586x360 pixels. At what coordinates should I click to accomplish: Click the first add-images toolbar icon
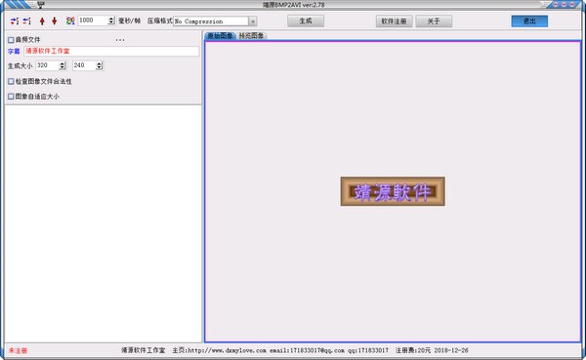(x=15, y=20)
